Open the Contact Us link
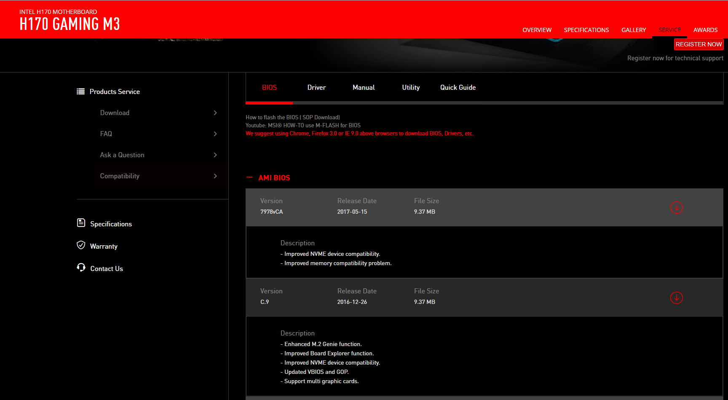The width and height of the screenshot is (728, 400). point(107,268)
